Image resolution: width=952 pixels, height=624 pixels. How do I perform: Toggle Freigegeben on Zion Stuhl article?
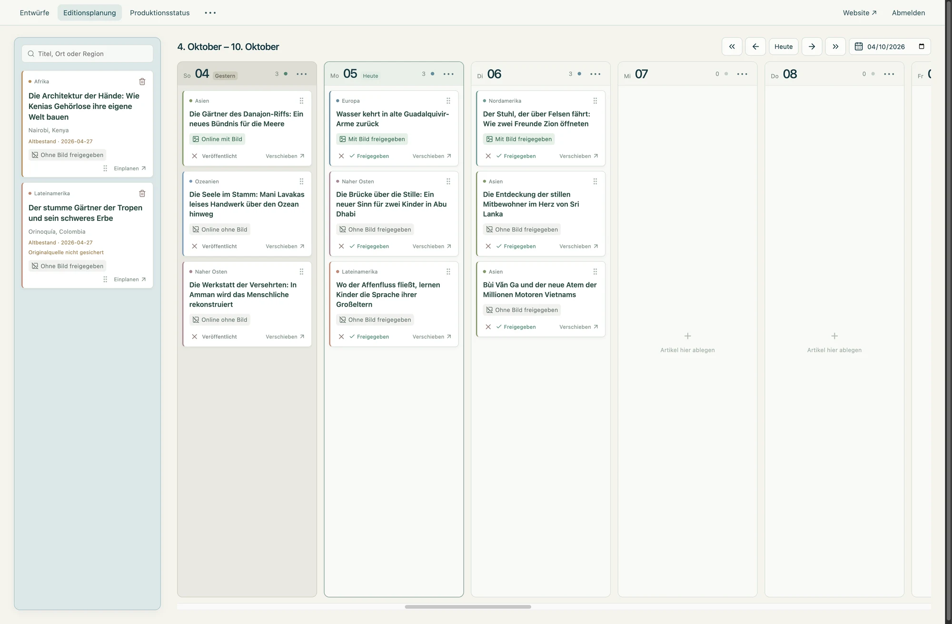point(516,156)
